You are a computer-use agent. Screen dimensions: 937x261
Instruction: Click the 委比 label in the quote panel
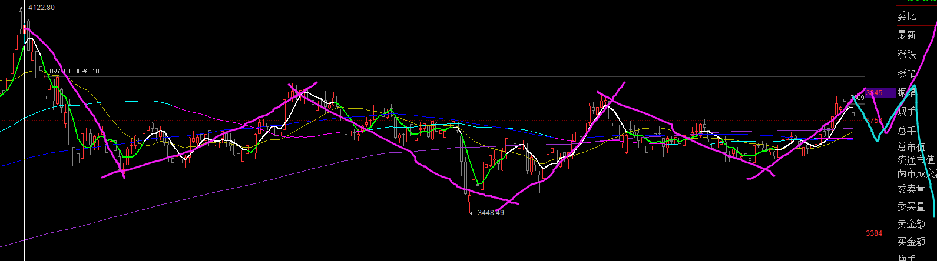[906, 16]
